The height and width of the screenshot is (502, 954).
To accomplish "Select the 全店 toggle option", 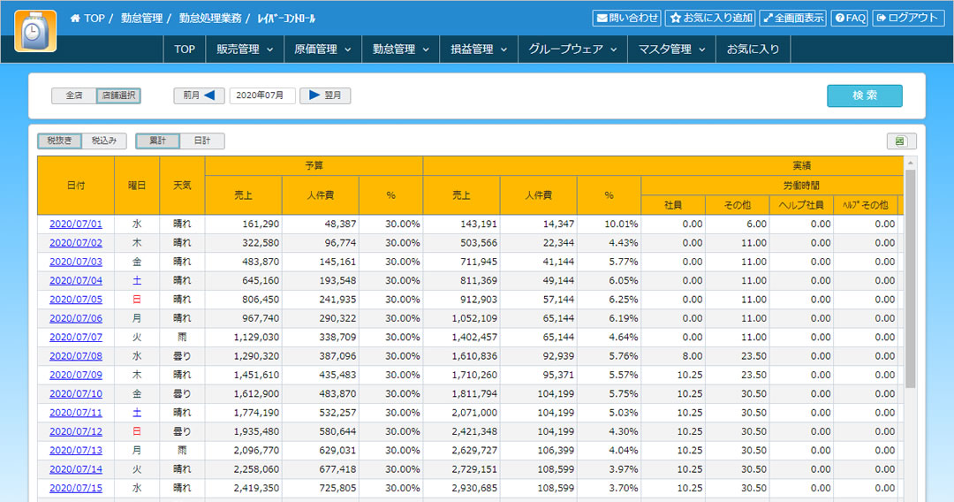I will pos(73,95).
